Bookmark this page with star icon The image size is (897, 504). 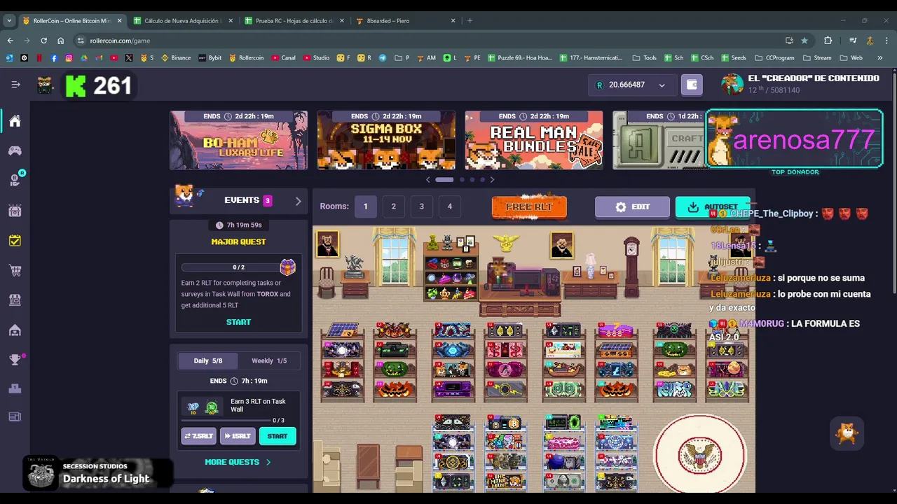[x=804, y=41]
